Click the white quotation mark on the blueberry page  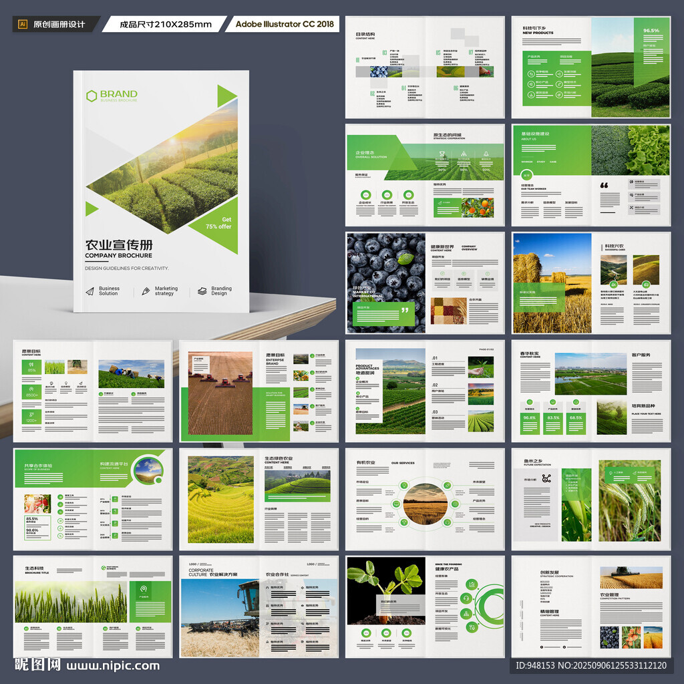pos(405,310)
